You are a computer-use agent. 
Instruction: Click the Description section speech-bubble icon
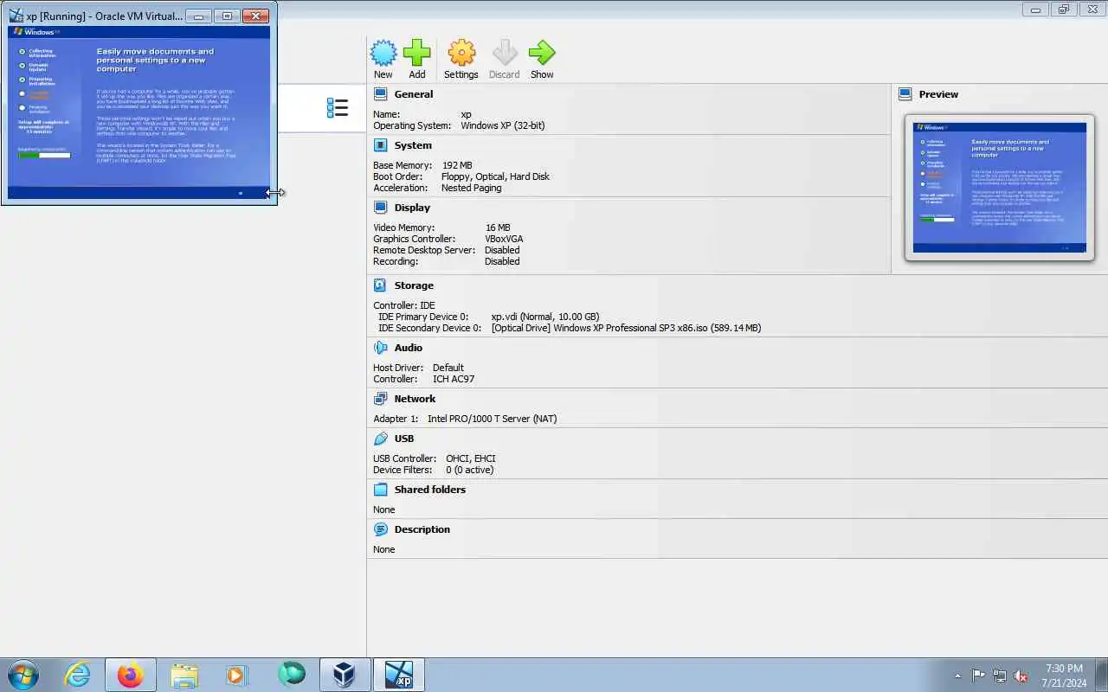(x=380, y=529)
